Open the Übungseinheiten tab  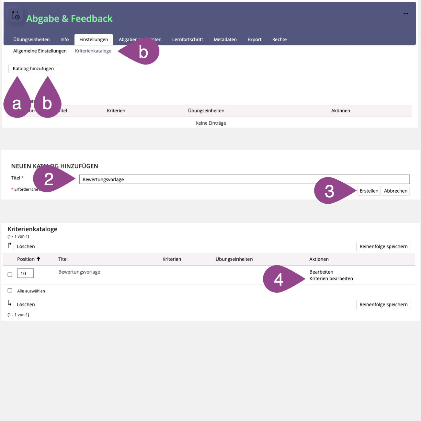[x=31, y=40]
